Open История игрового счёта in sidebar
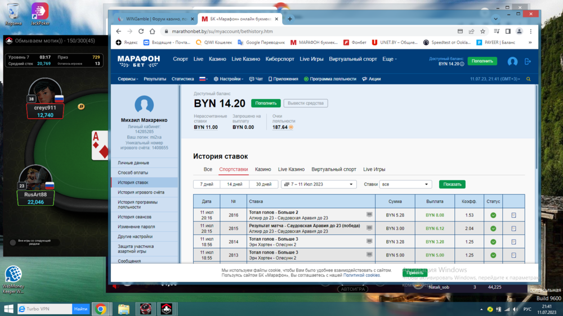 pos(141,192)
